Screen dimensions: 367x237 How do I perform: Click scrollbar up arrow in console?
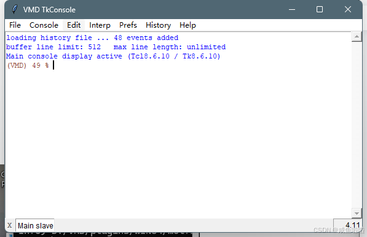pyautogui.click(x=357, y=36)
